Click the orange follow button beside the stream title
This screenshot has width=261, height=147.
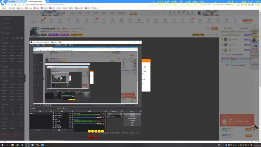tap(215, 29)
